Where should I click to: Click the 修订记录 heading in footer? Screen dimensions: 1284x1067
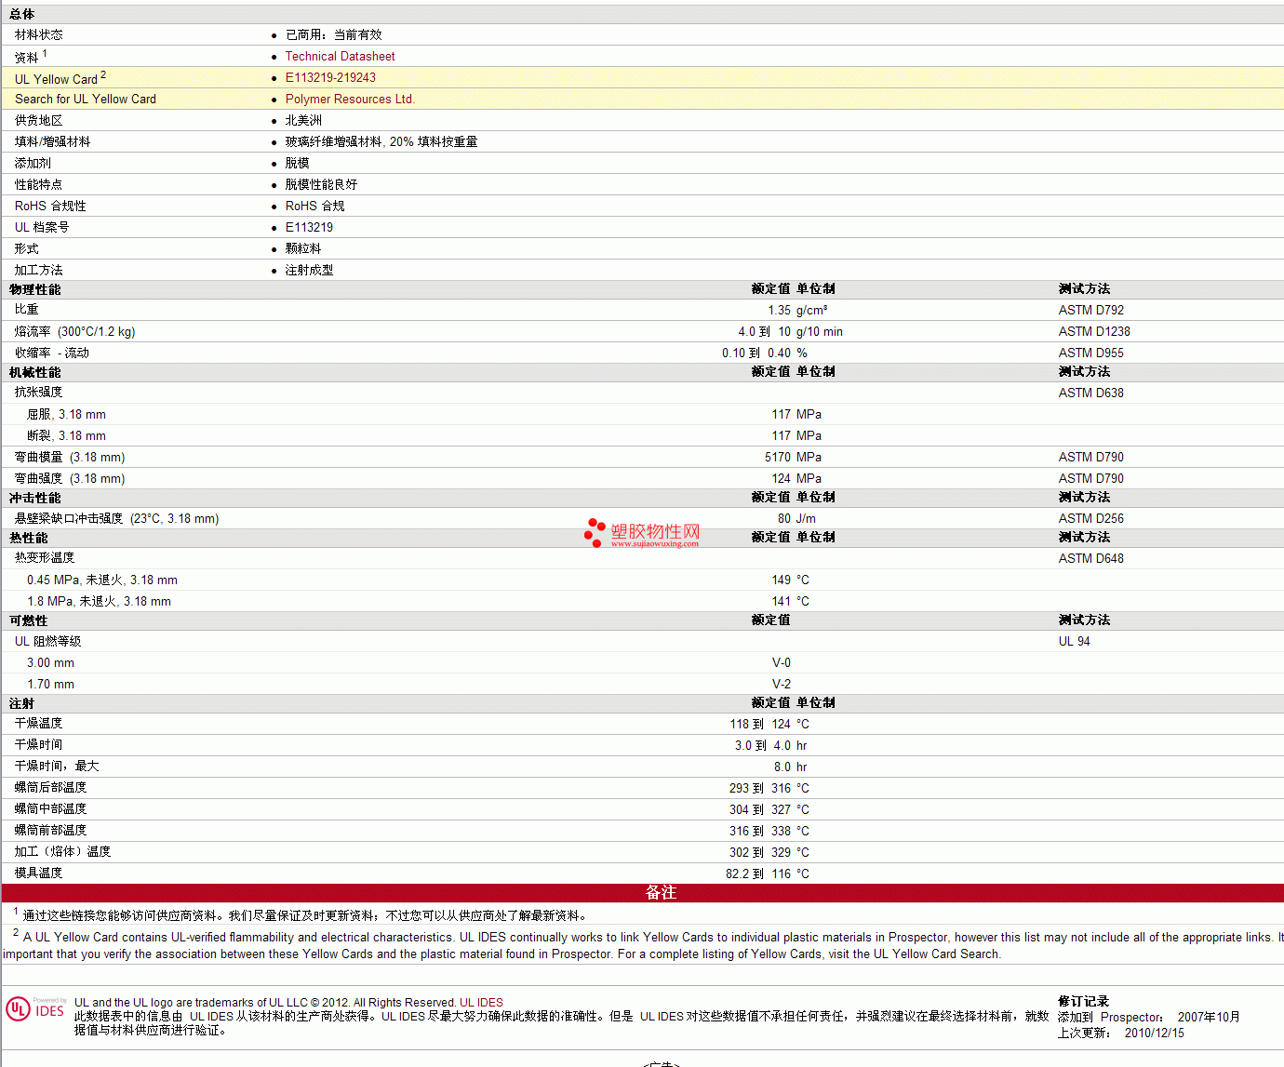coord(1083,1002)
